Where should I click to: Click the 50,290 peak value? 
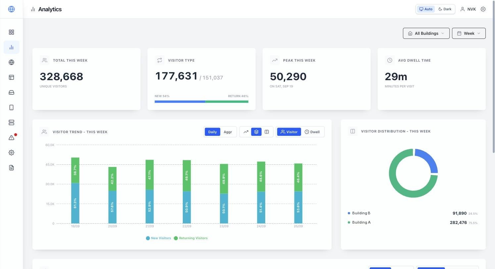click(288, 77)
